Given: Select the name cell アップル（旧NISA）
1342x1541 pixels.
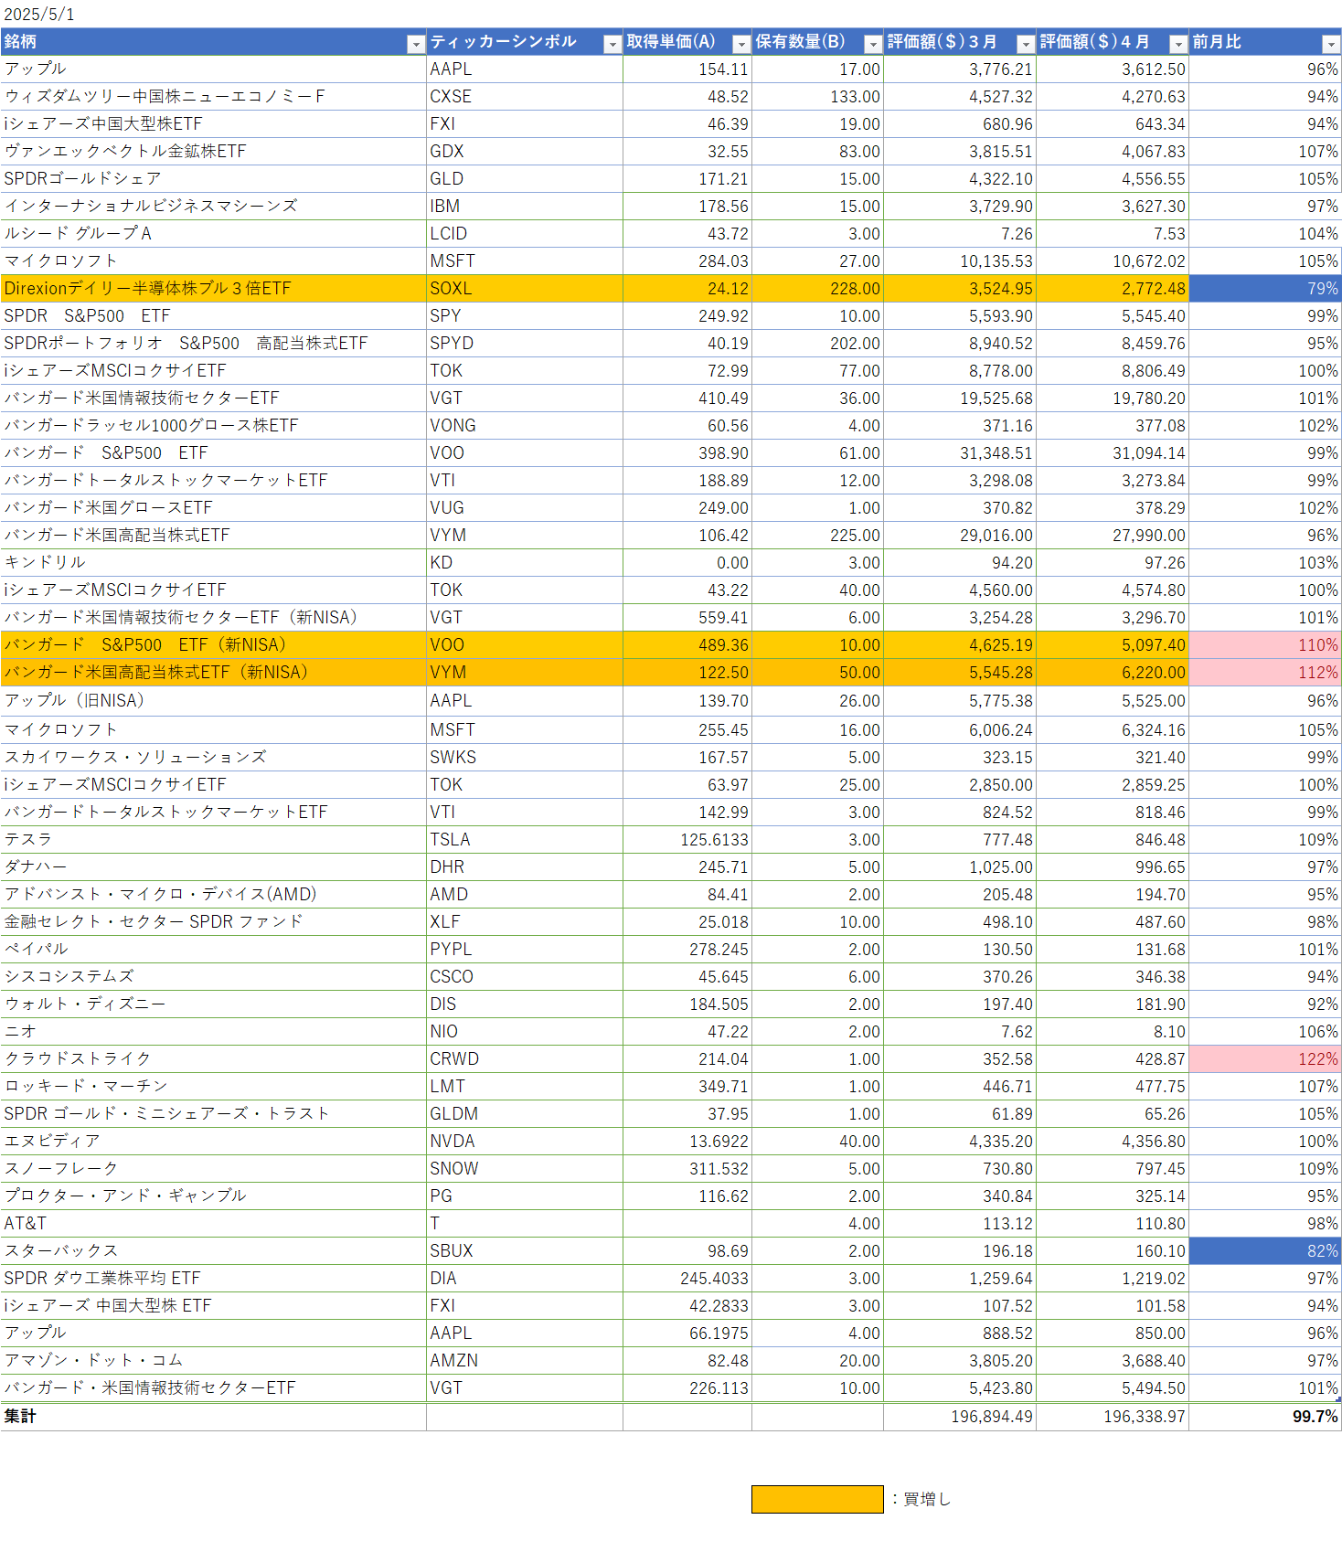Looking at the screenshot, I should coord(213,701).
